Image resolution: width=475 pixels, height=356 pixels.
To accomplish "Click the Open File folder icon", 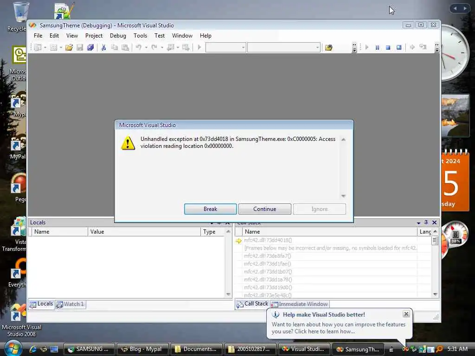I will point(69,48).
